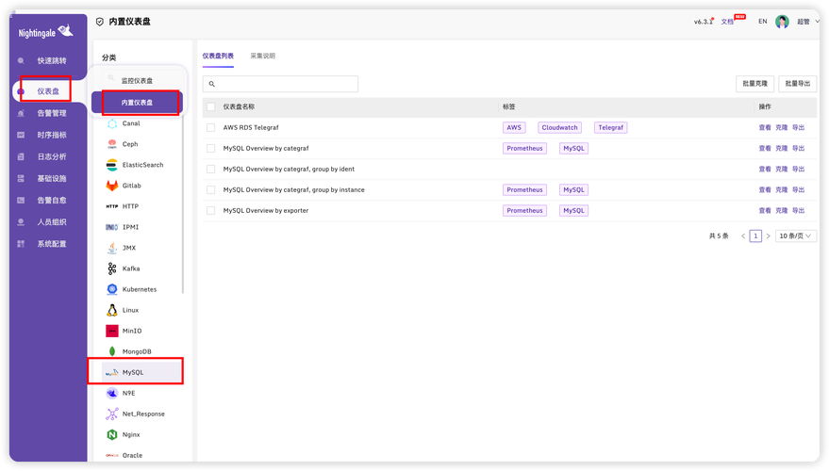Check MySQL Overview by exporter row checkbox
This screenshot has width=829, height=471.
211,211
